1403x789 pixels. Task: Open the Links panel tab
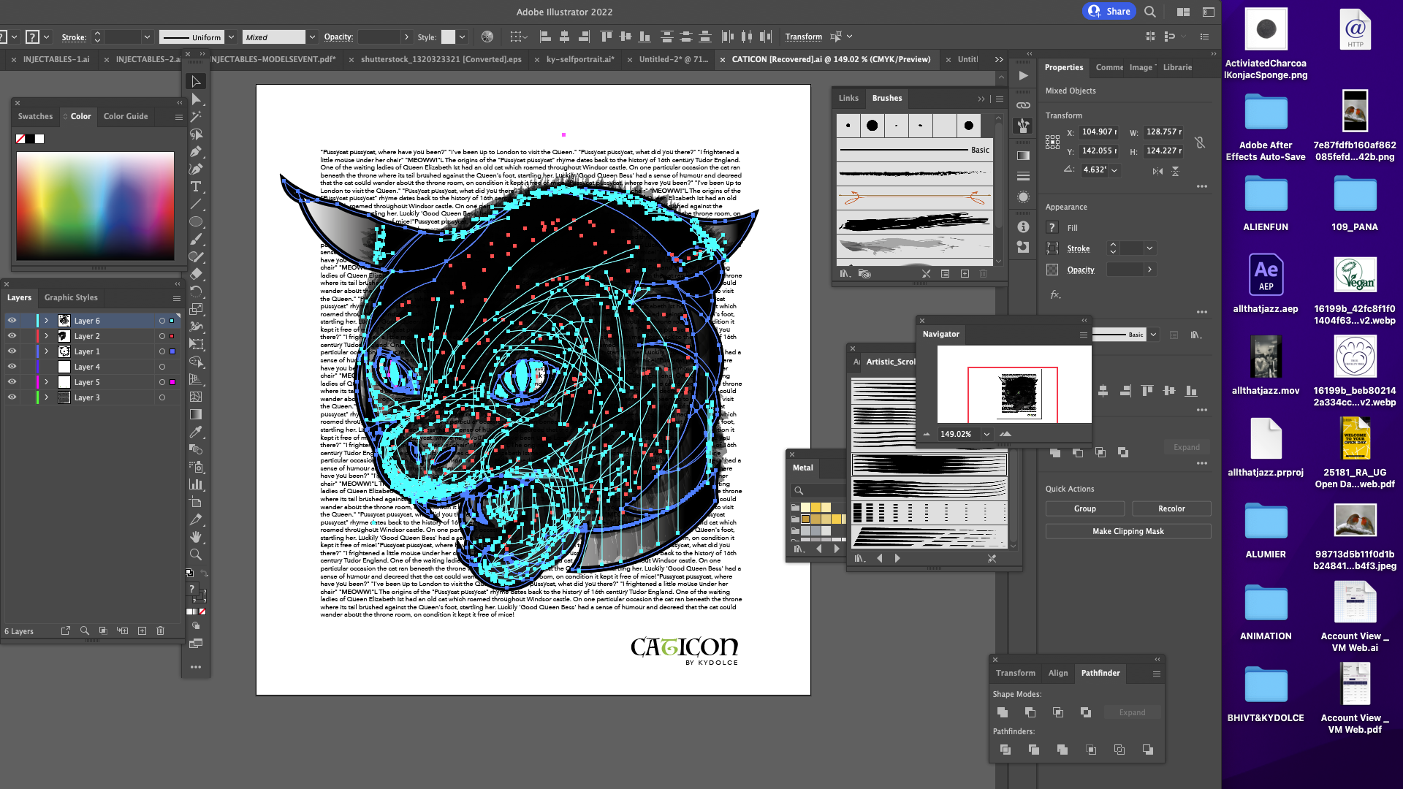pos(848,98)
